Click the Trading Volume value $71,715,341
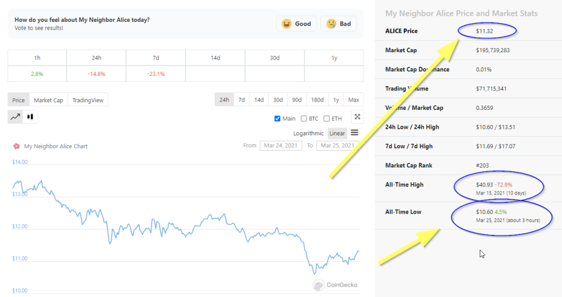The width and height of the screenshot is (562, 297). coord(491,89)
